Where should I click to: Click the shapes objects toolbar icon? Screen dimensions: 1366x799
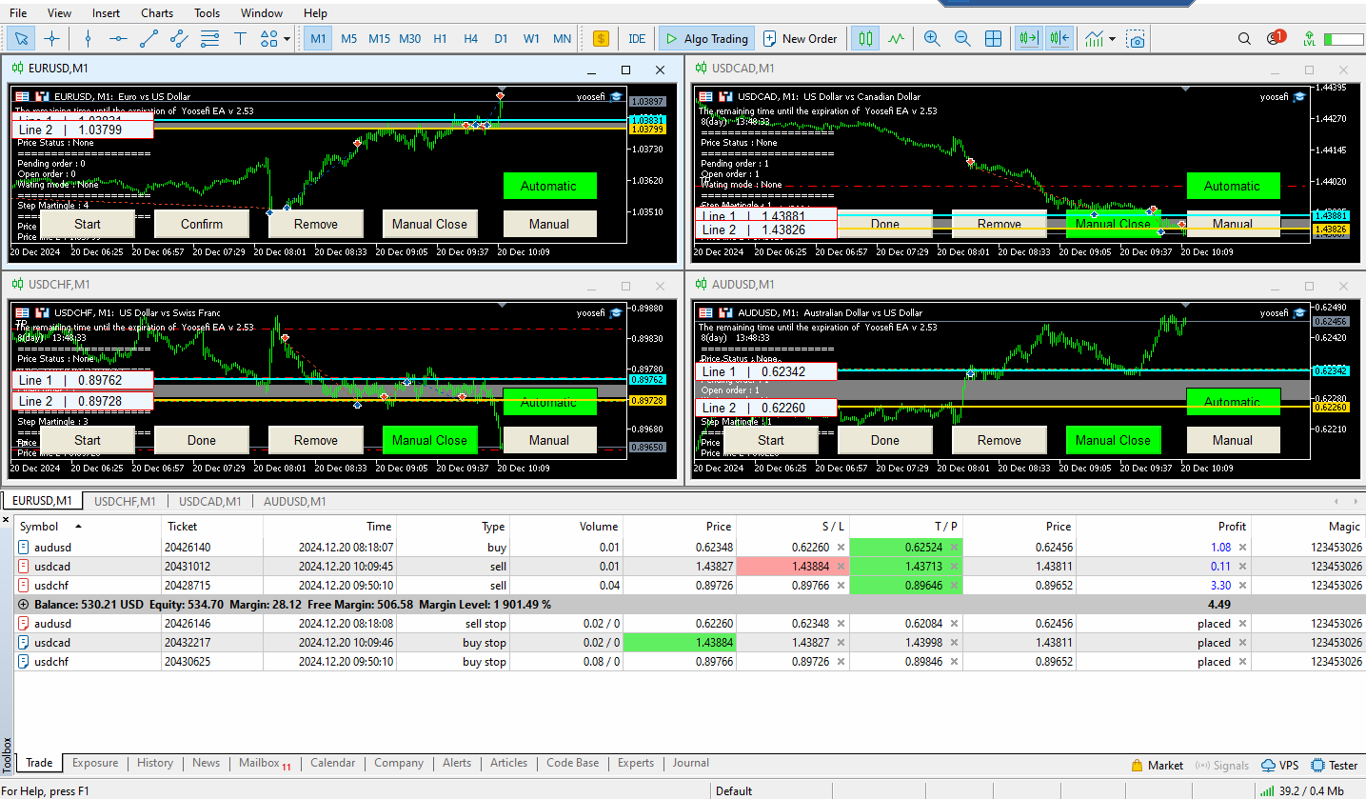pyautogui.click(x=268, y=39)
